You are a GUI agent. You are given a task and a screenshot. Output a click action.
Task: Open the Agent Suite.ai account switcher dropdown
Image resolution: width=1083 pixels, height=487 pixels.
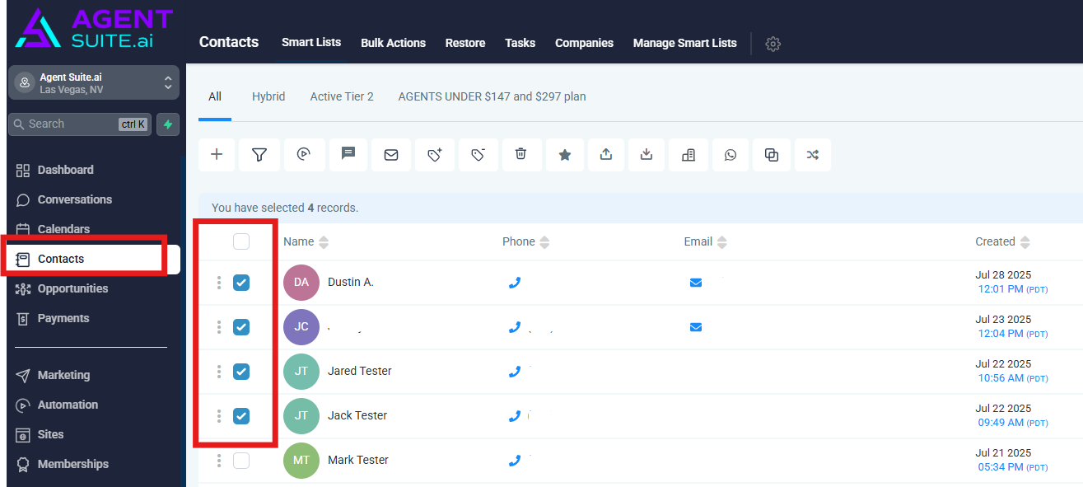94,82
